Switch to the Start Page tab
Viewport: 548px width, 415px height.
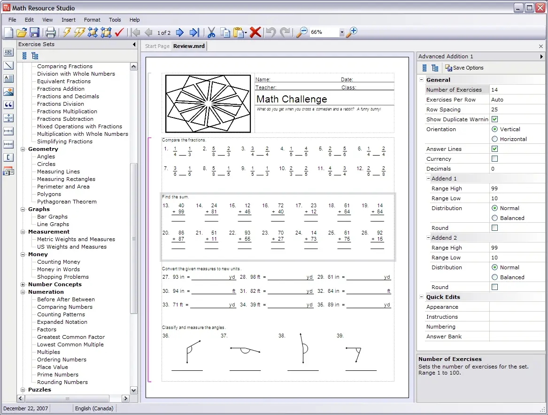tap(157, 46)
